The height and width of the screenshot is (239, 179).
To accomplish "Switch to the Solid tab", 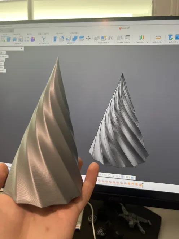I will coord(5,35).
